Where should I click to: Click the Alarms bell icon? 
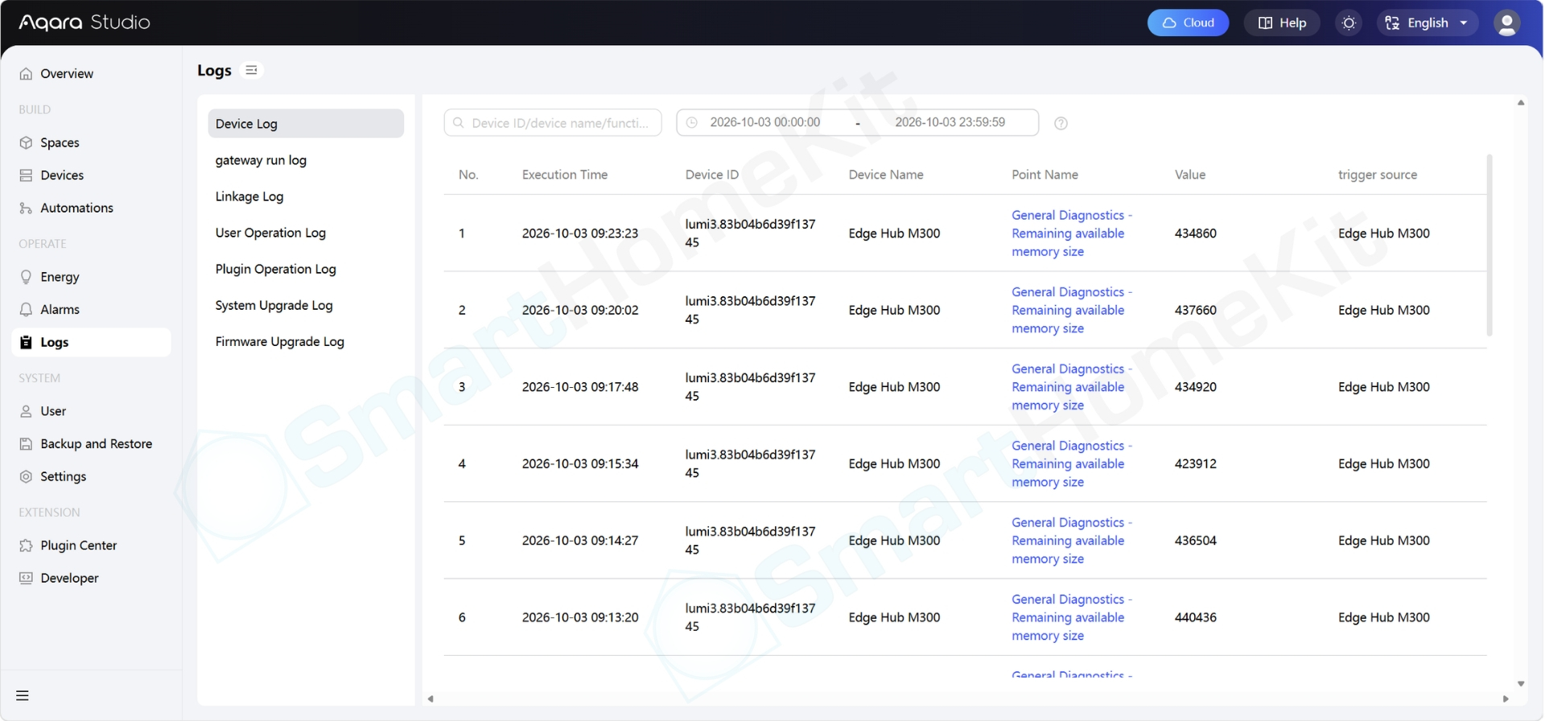point(26,310)
